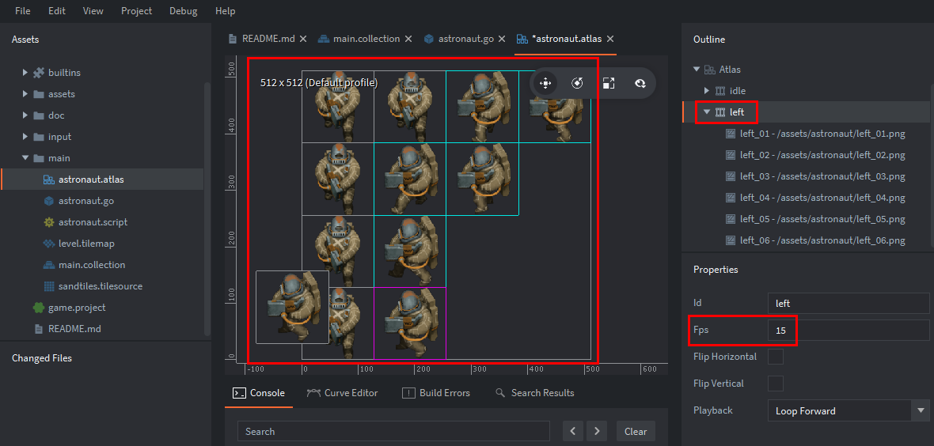The width and height of the screenshot is (934, 446).
Task: Close the main.collection tab
Action: pyautogui.click(x=408, y=39)
